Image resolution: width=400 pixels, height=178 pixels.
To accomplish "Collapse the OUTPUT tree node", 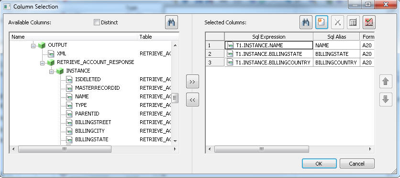I will click(33, 46).
